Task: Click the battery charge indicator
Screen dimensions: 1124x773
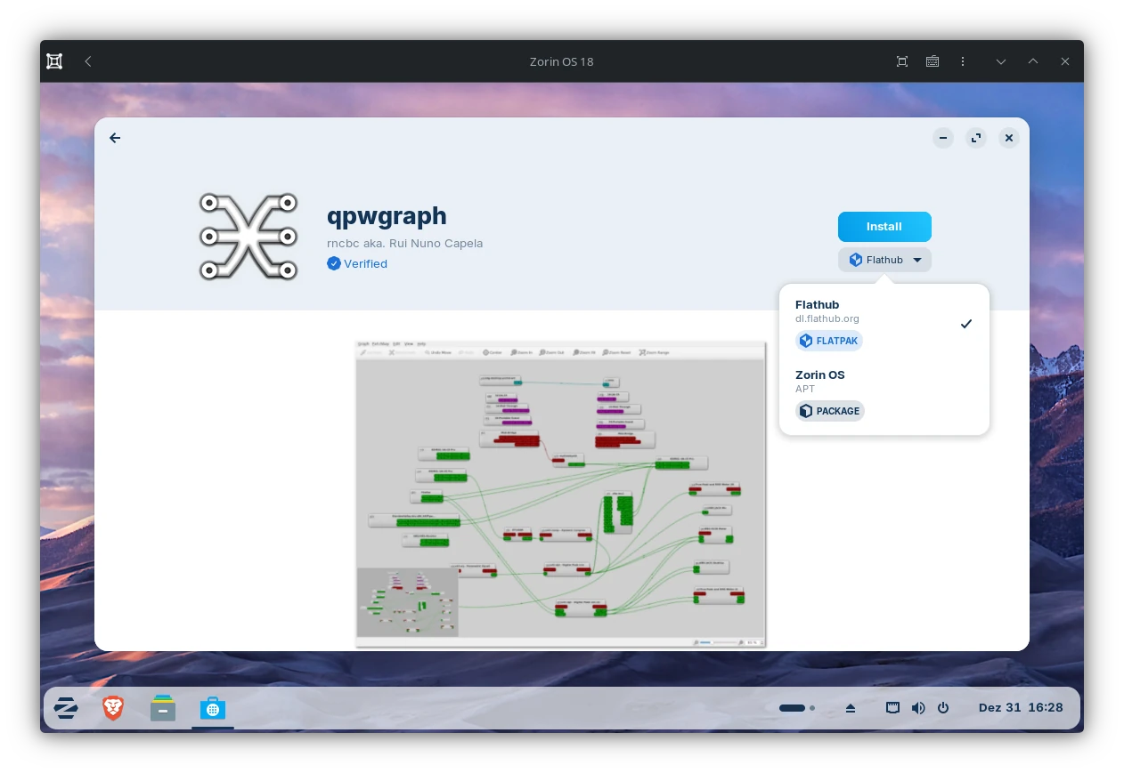Action: pyautogui.click(x=793, y=708)
